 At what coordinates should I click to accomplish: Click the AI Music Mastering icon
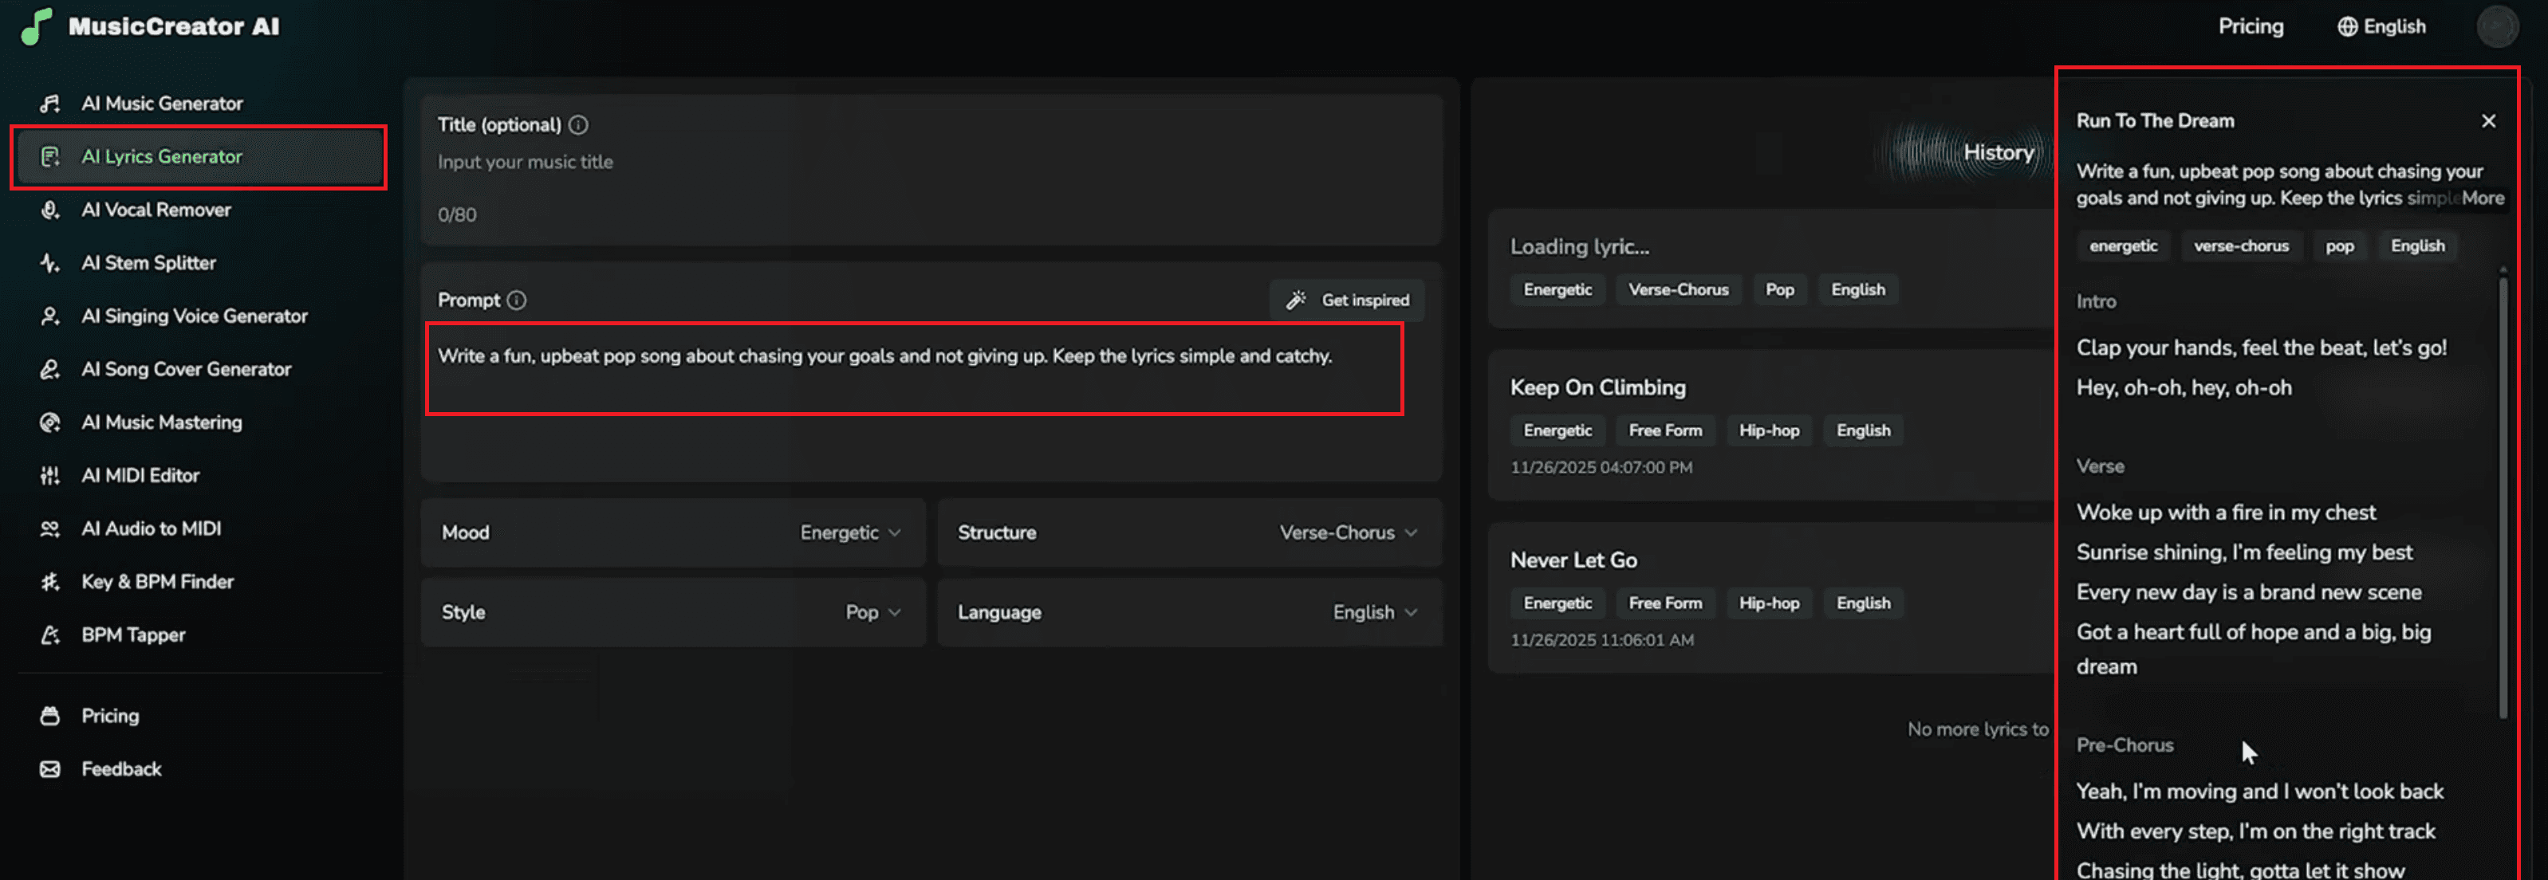coord(49,422)
